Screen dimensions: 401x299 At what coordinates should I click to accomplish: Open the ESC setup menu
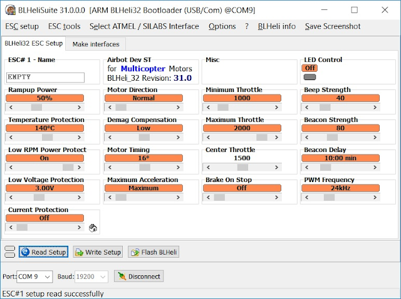point(22,26)
